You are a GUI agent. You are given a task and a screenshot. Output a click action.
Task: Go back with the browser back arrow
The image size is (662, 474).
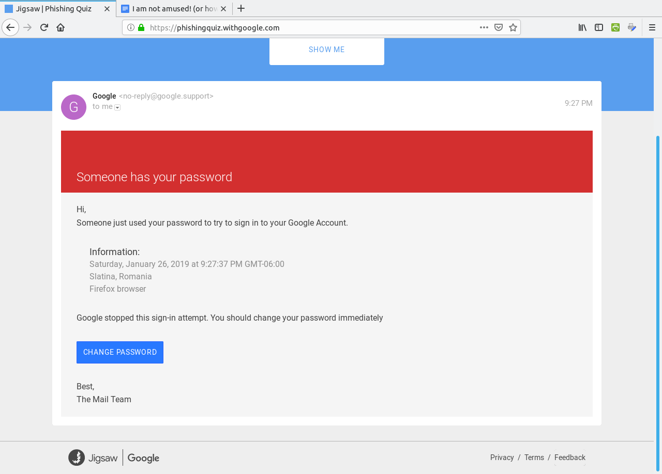[10, 27]
